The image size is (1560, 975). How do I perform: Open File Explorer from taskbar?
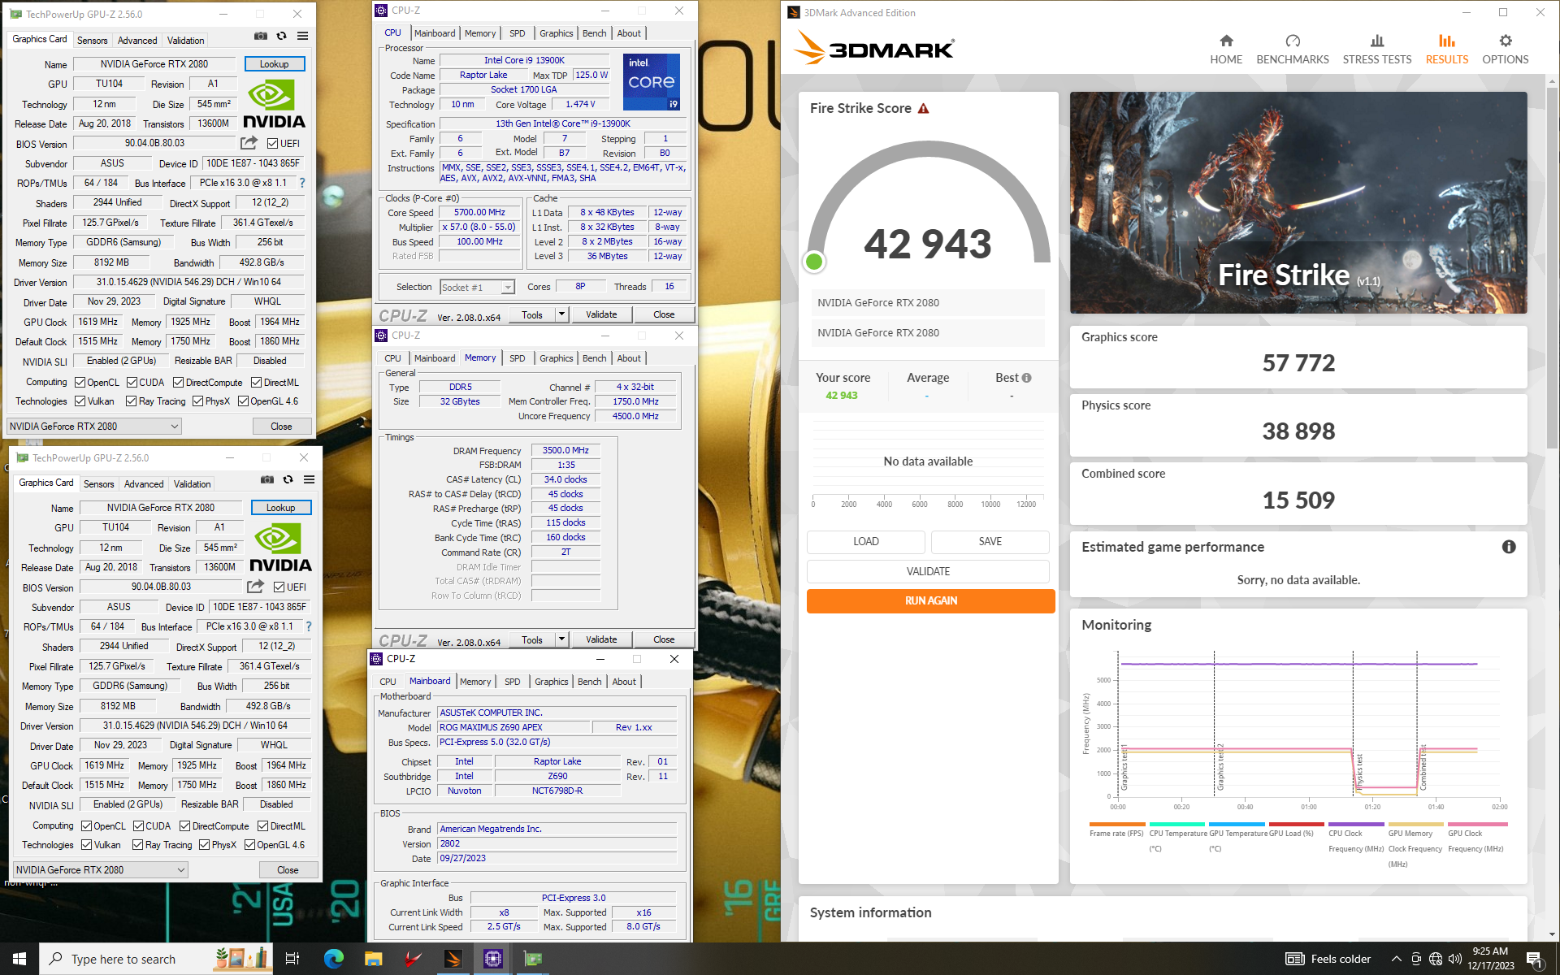tap(373, 959)
